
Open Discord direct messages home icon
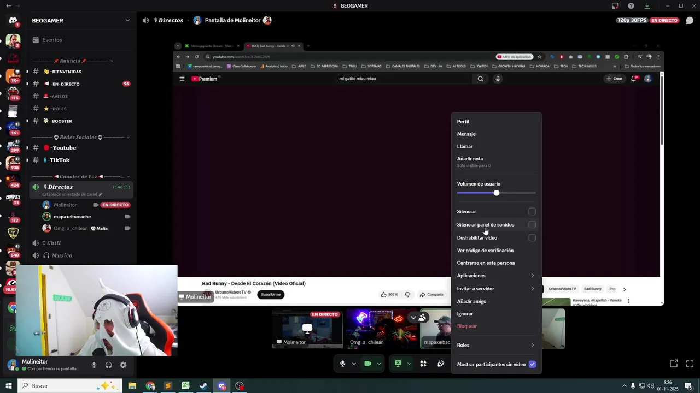(x=13, y=21)
